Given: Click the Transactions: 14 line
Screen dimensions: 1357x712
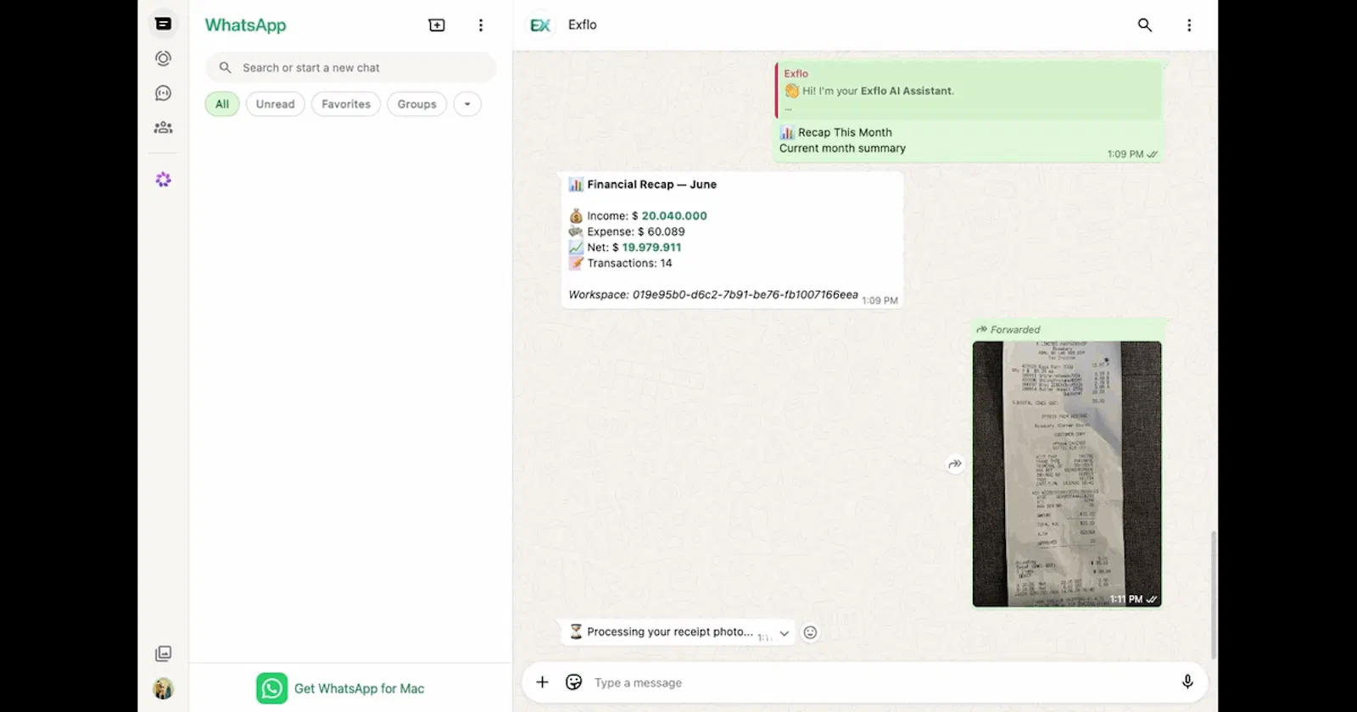Looking at the screenshot, I should pyautogui.click(x=620, y=263).
